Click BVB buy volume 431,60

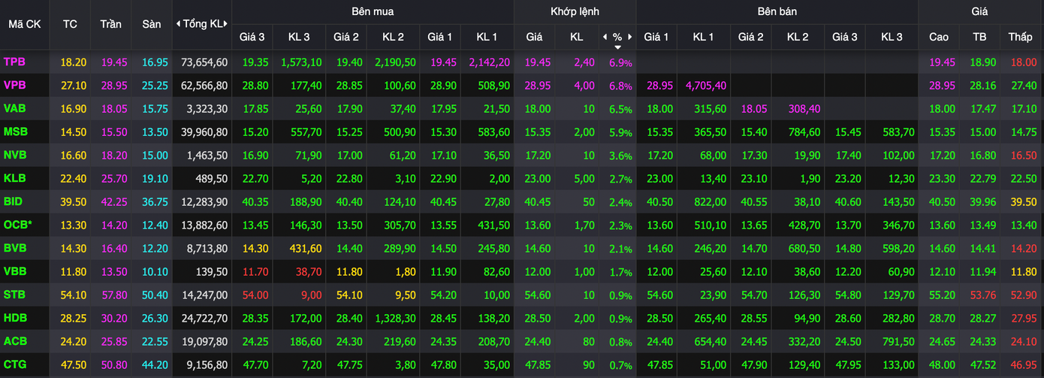click(x=306, y=249)
